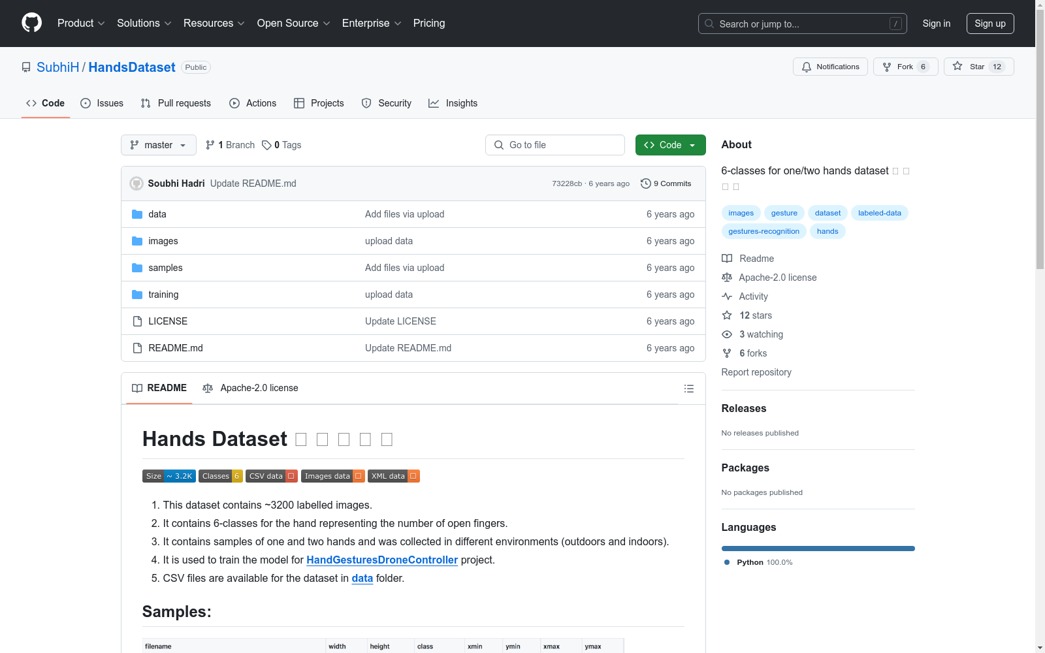Click Soubhi Hadri's avatar icon
1045x653 pixels.
(x=137, y=183)
